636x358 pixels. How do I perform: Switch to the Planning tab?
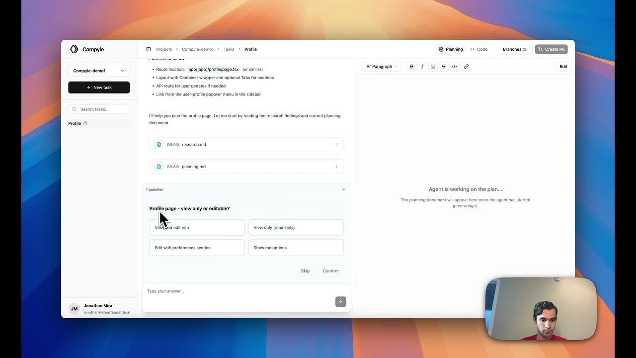point(451,49)
